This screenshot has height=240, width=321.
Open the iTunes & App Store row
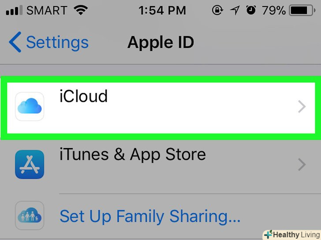pyautogui.click(x=160, y=164)
